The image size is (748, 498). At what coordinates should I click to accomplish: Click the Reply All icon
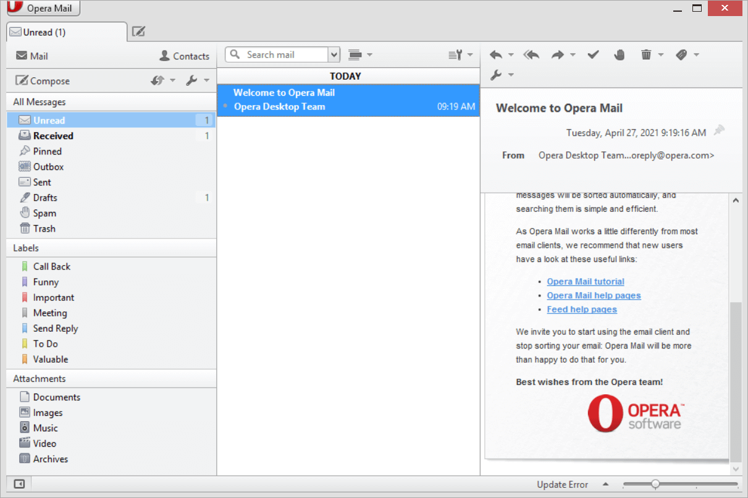tap(531, 55)
